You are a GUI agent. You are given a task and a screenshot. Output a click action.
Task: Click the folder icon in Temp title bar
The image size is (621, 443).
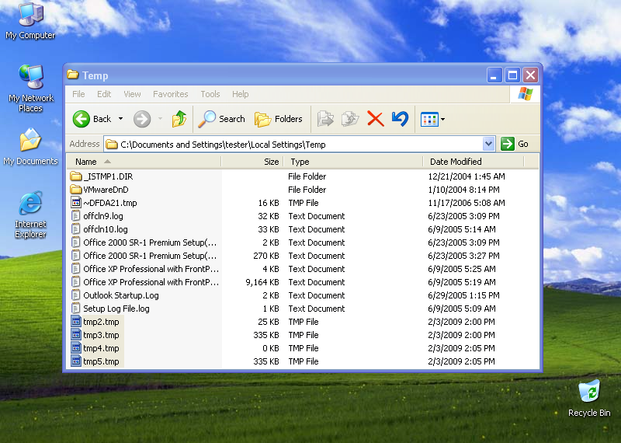[x=72, y=75]
